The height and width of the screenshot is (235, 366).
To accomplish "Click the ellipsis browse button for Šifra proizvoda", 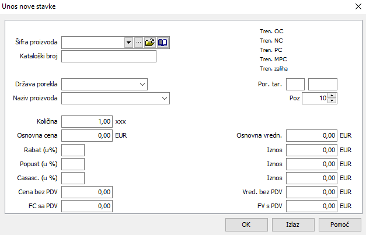I will (138, 43).
